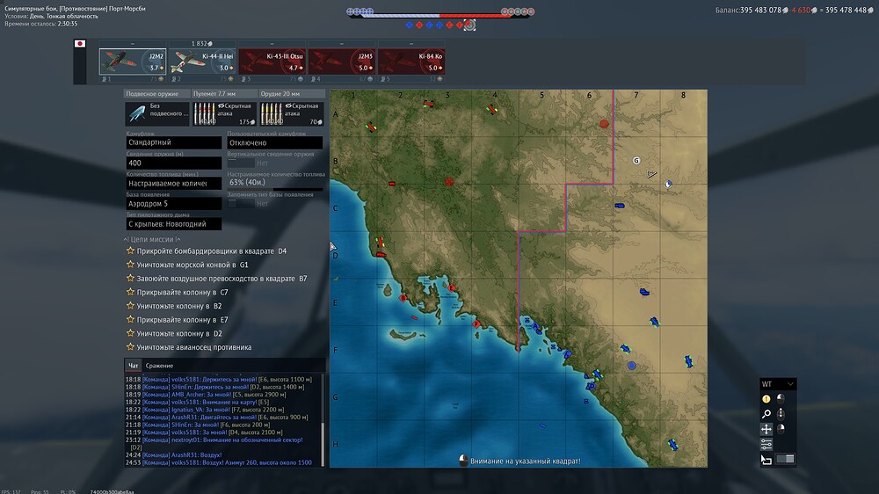The width and height of the screenshot is (879, 494).
Task: Open the 'WT' map mode dropdown
Action: pyautogui.click(x=778, y=384)
